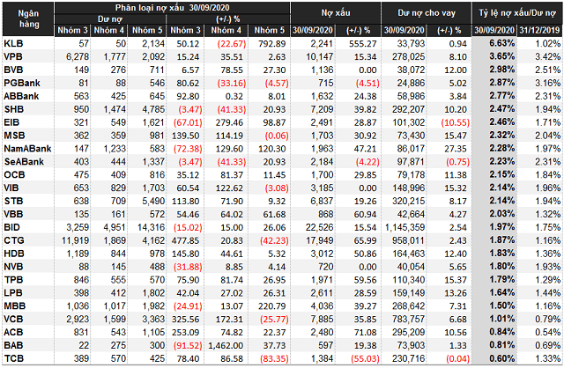Click BAB's Nhóm 3 change (91.52)
The height and width of the screenshot is (368, 564).
click(188, 345)
